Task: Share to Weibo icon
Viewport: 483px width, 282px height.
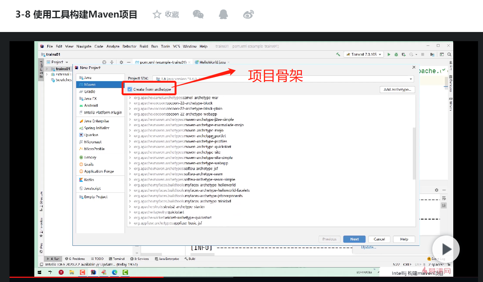Action: (x=249, y=14)
